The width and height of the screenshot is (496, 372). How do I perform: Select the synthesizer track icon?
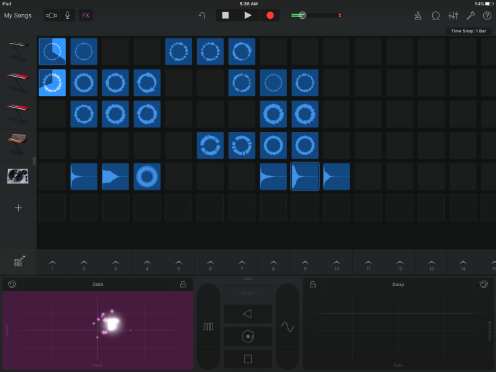(18, 145)
